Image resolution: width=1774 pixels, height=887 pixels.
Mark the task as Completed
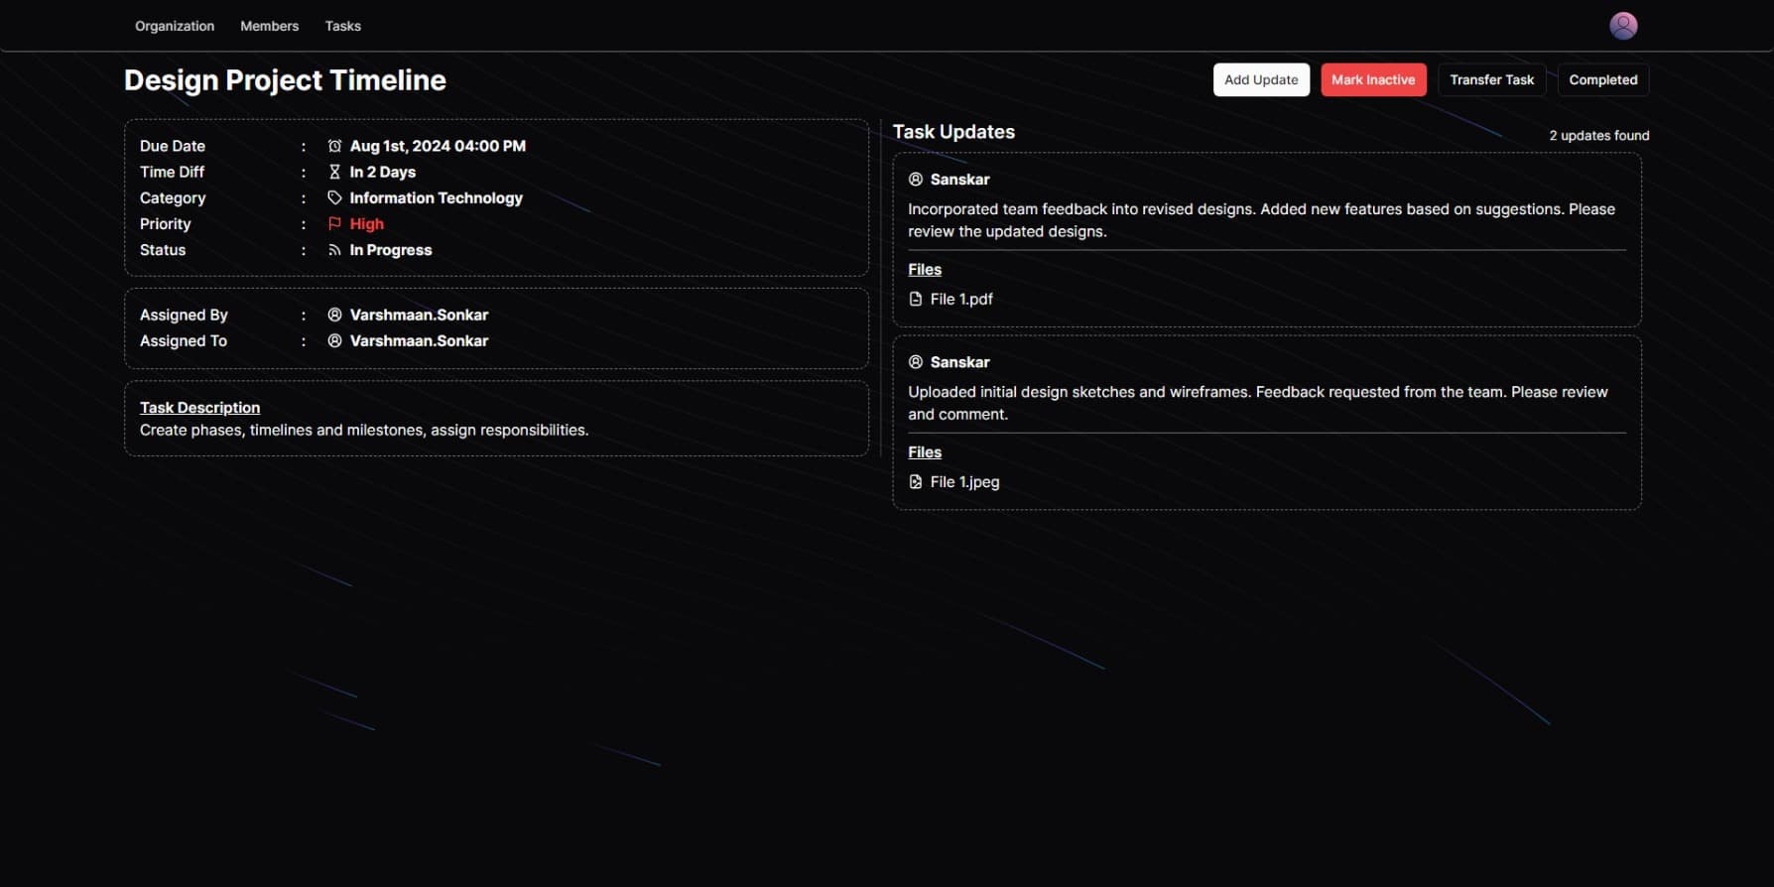pyautogui.click(x=1602, y=79)
